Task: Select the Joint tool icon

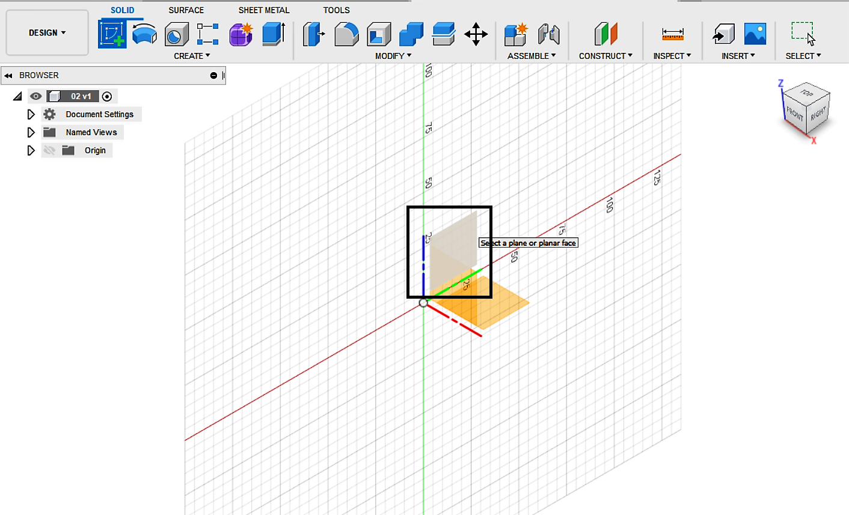Action: (x=548, y=34)
